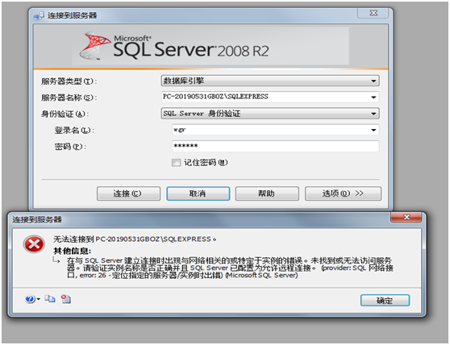Viewport: 450px width, 345px height.
Task: Click the red error X icon
Action: coord(34,244)
